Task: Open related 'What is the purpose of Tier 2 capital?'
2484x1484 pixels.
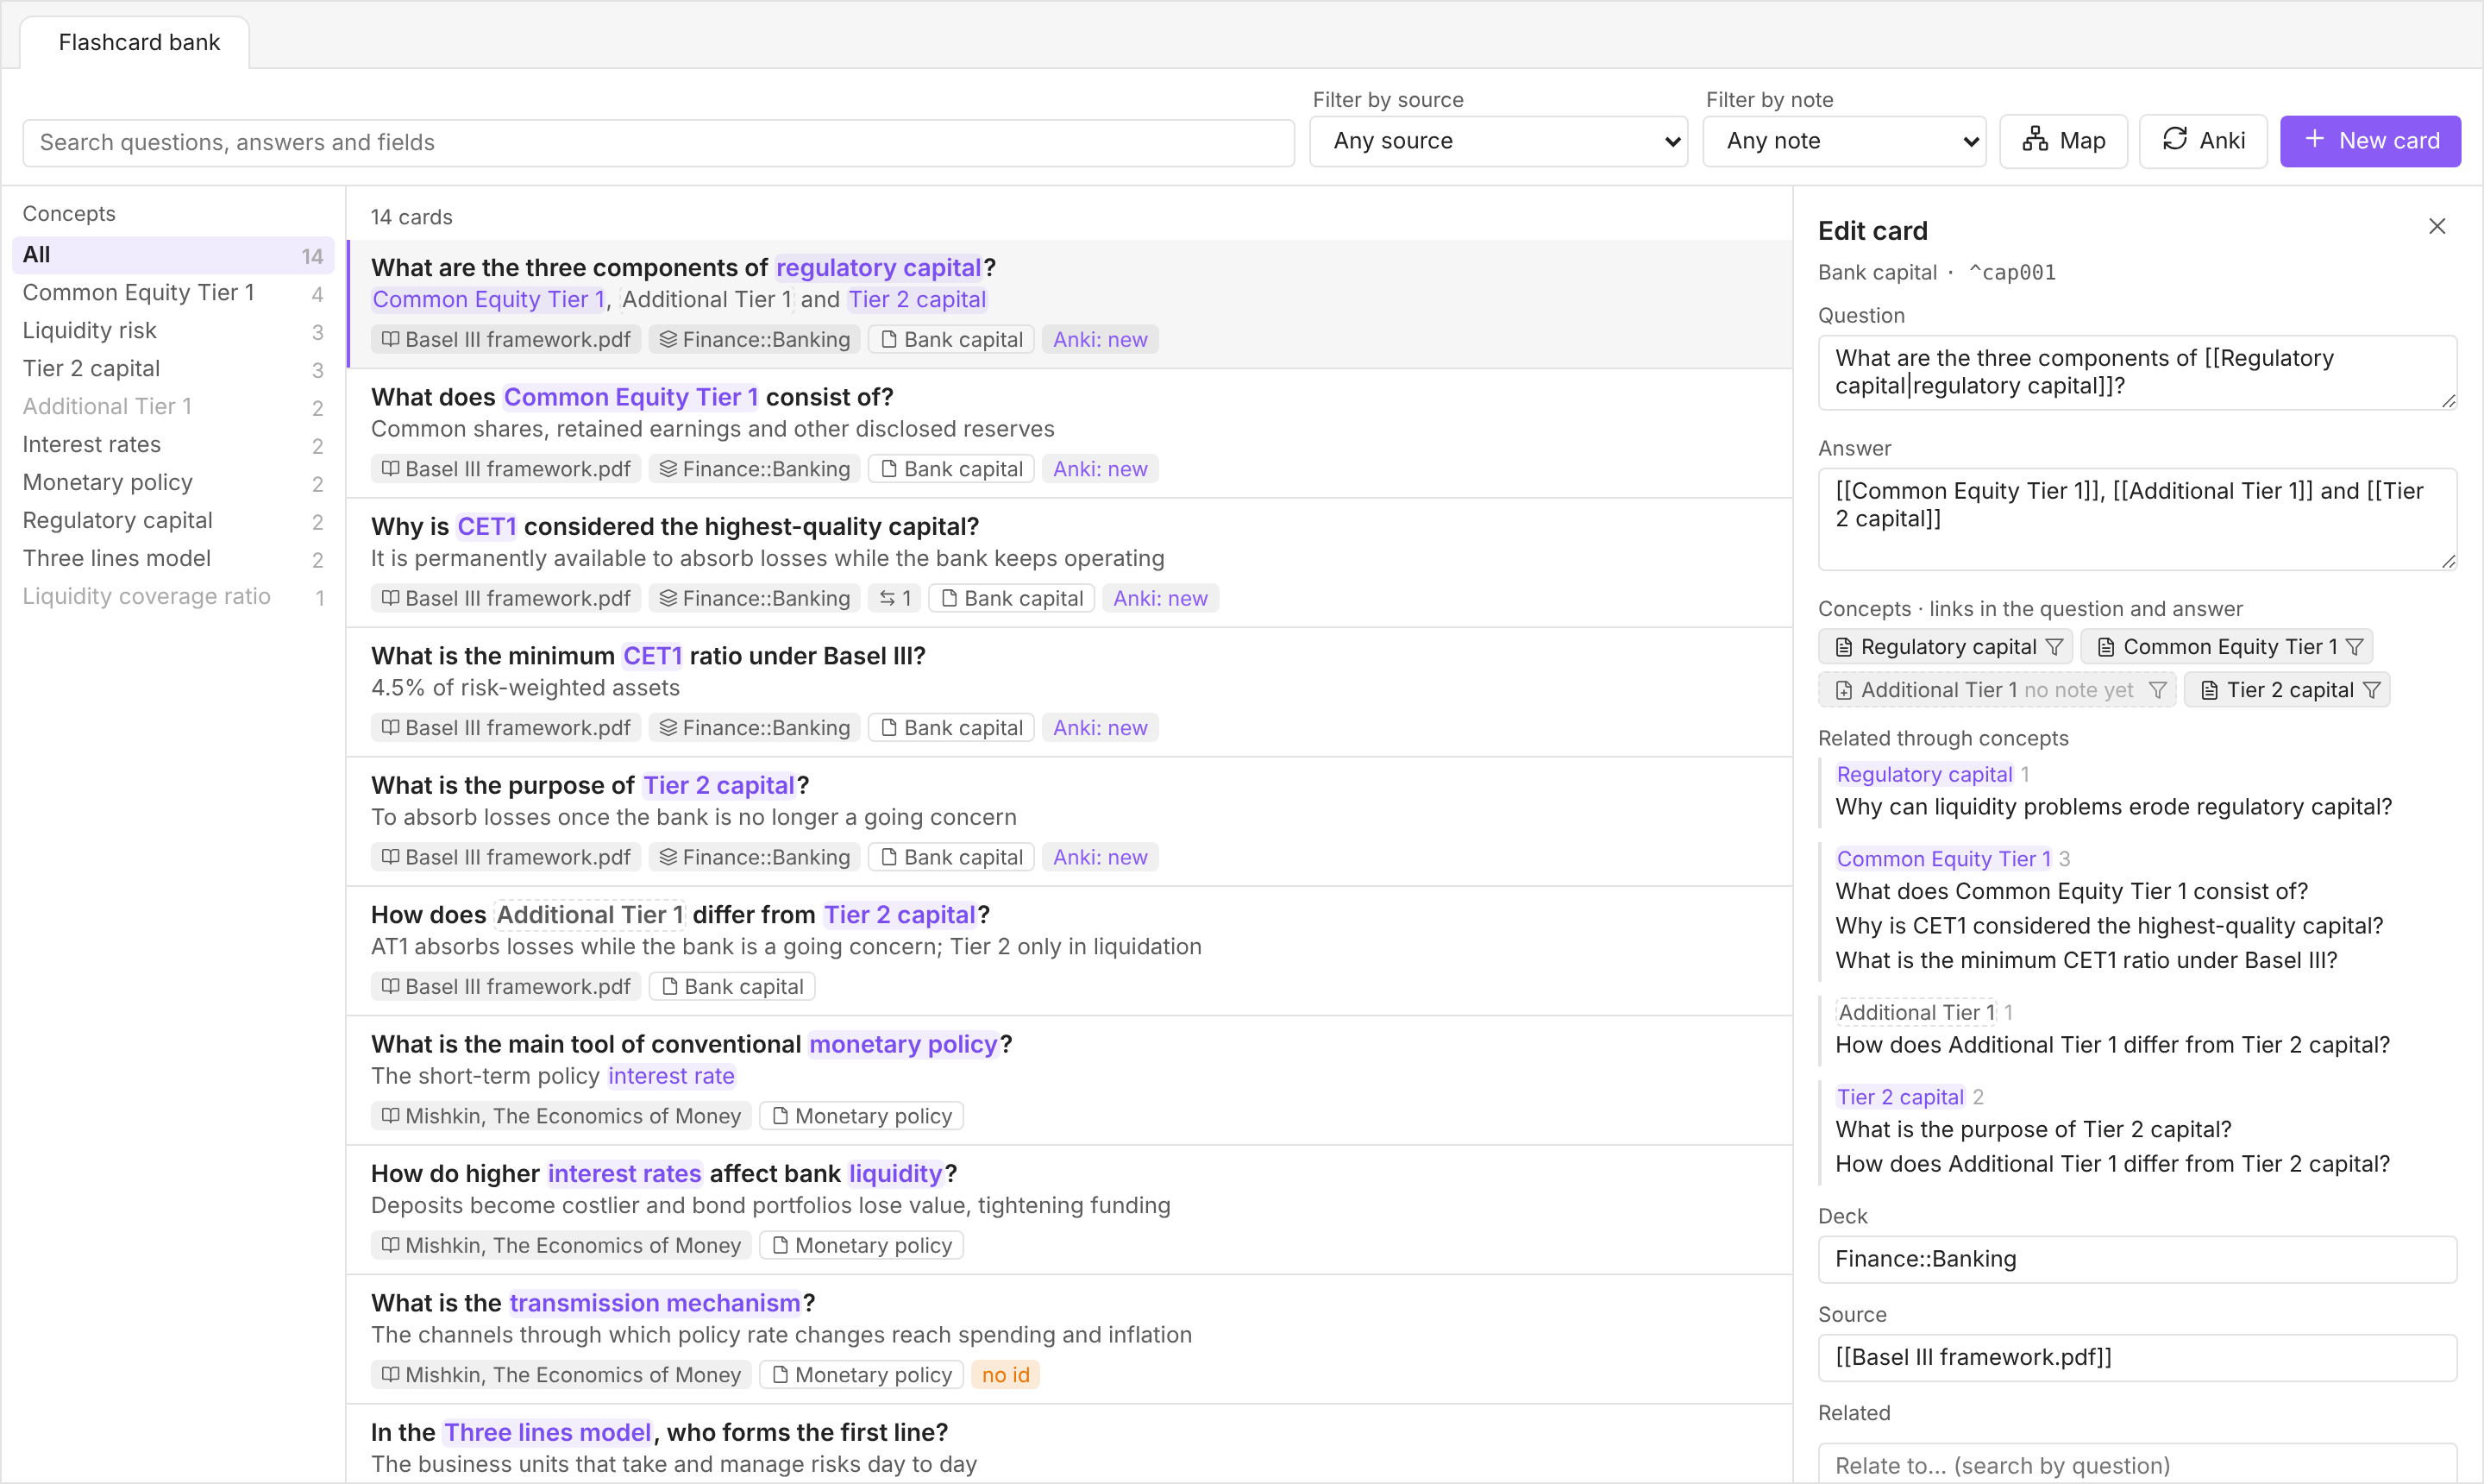Action: 2032,1129
